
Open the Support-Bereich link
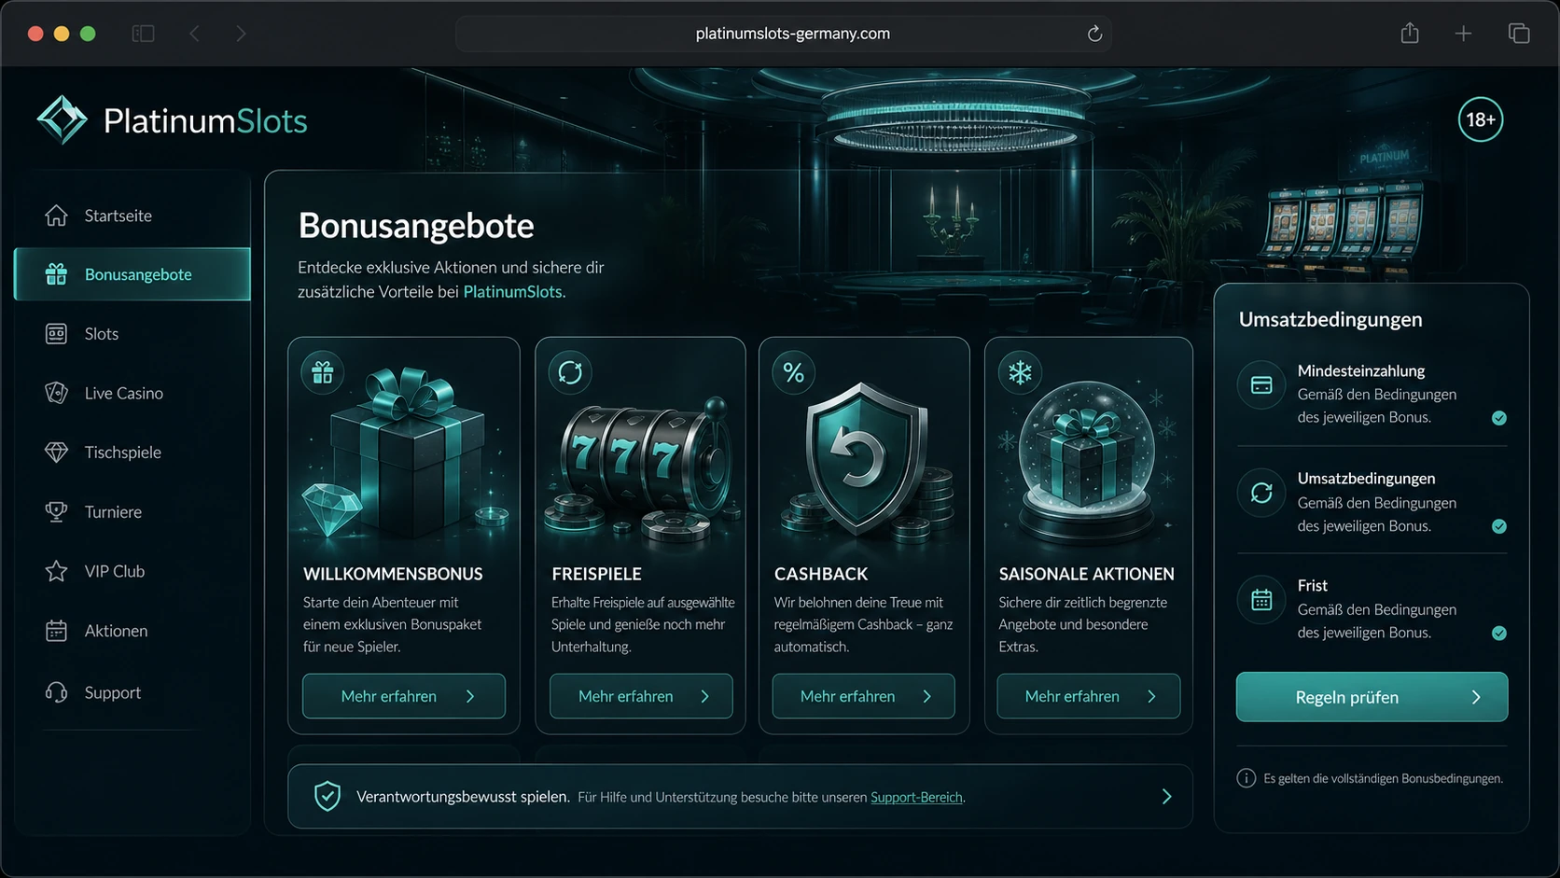pyautogui.click(x=916, y=798)
